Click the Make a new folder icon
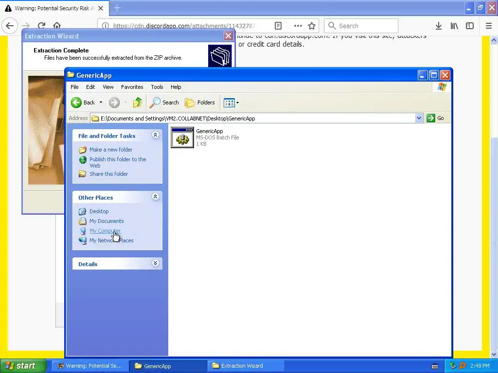 coord(83,150)
